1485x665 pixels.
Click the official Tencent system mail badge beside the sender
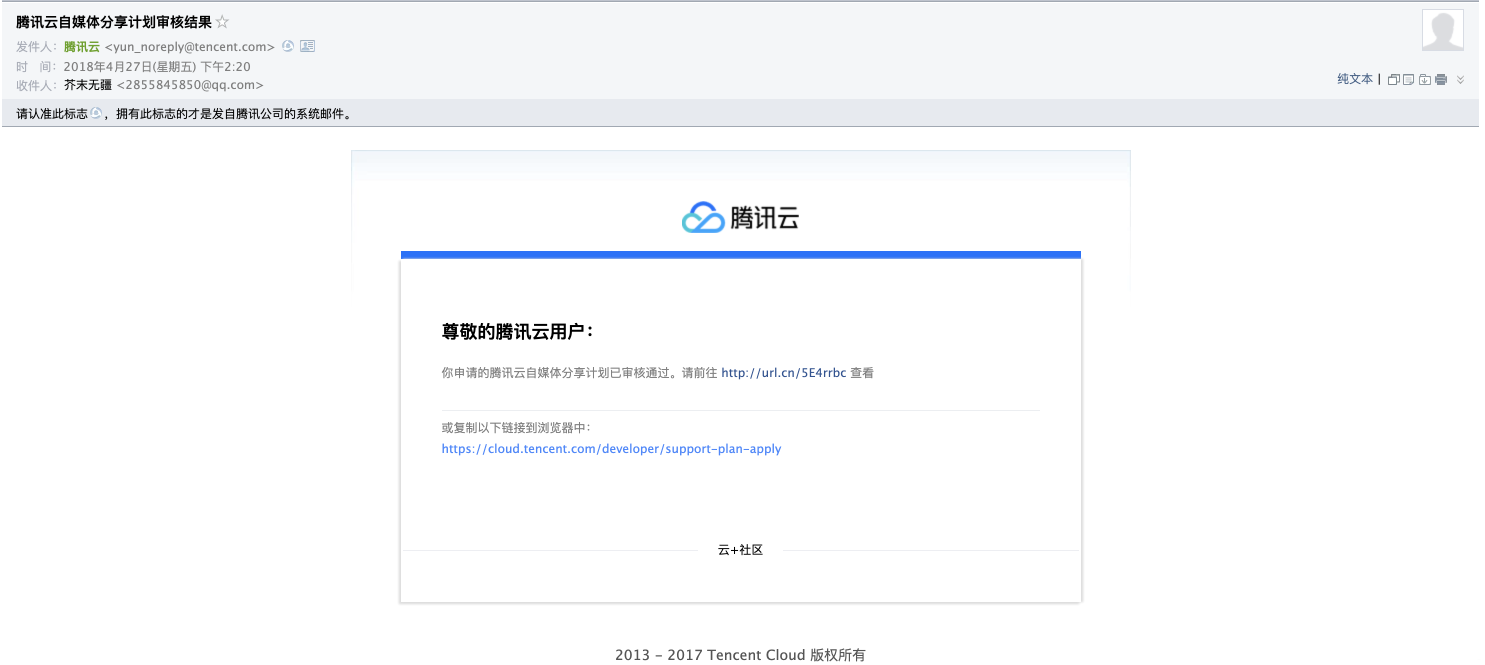(287, 46)
